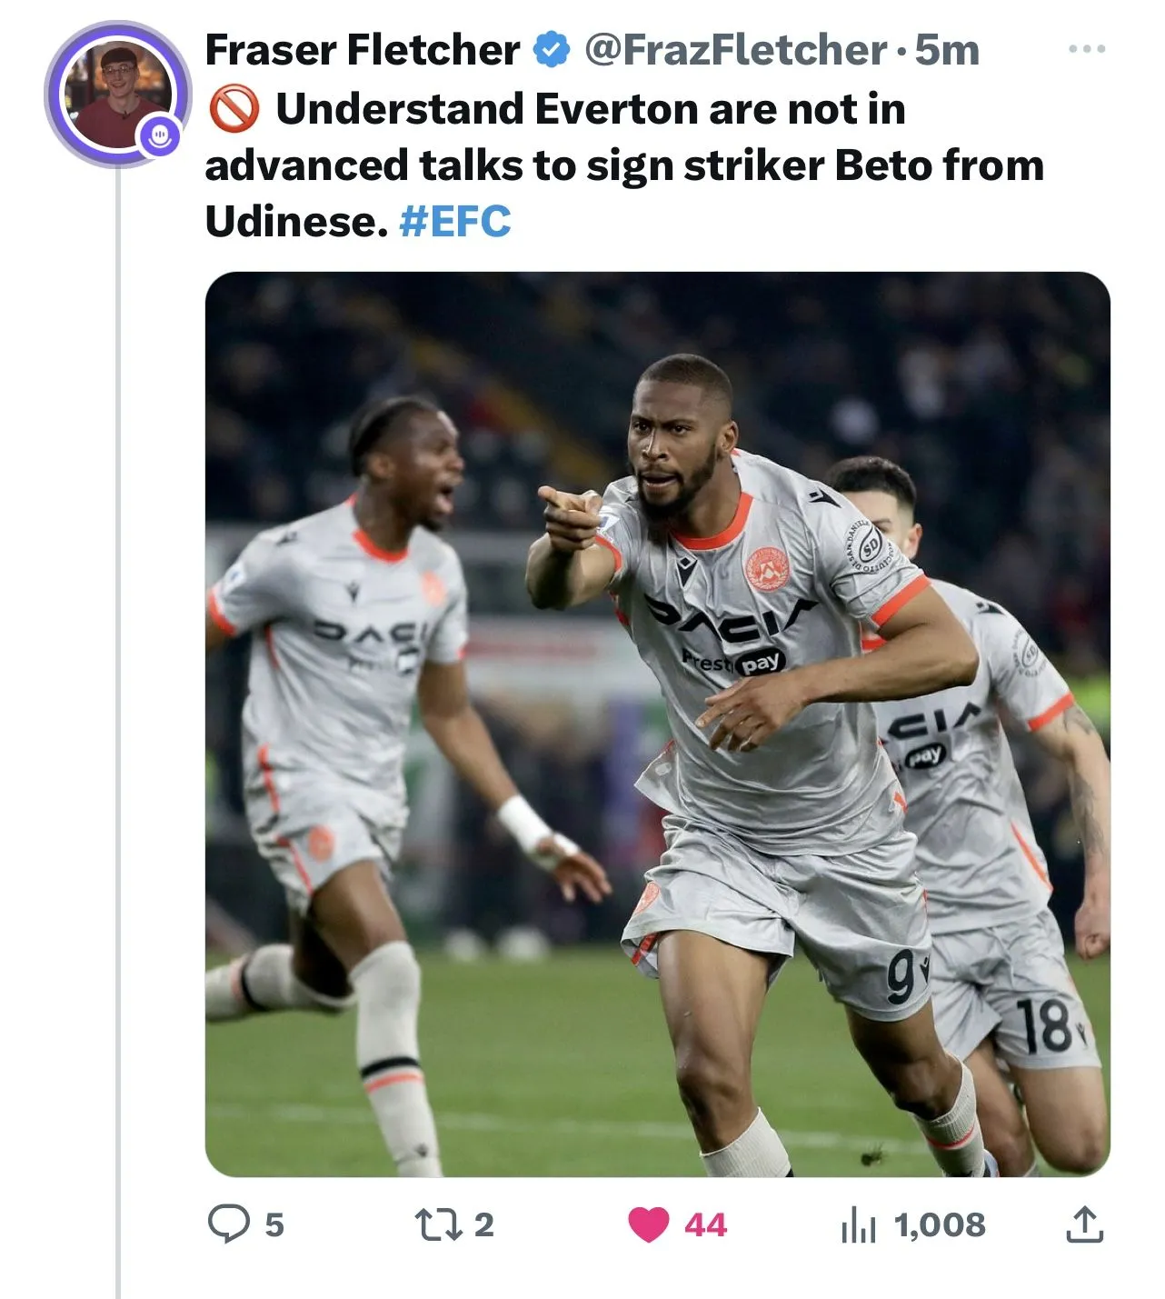Image resolution: width=1165 pixels, height=1299 pixels.
Task: Click the #EFC hashtag
Action: [455, 221]
